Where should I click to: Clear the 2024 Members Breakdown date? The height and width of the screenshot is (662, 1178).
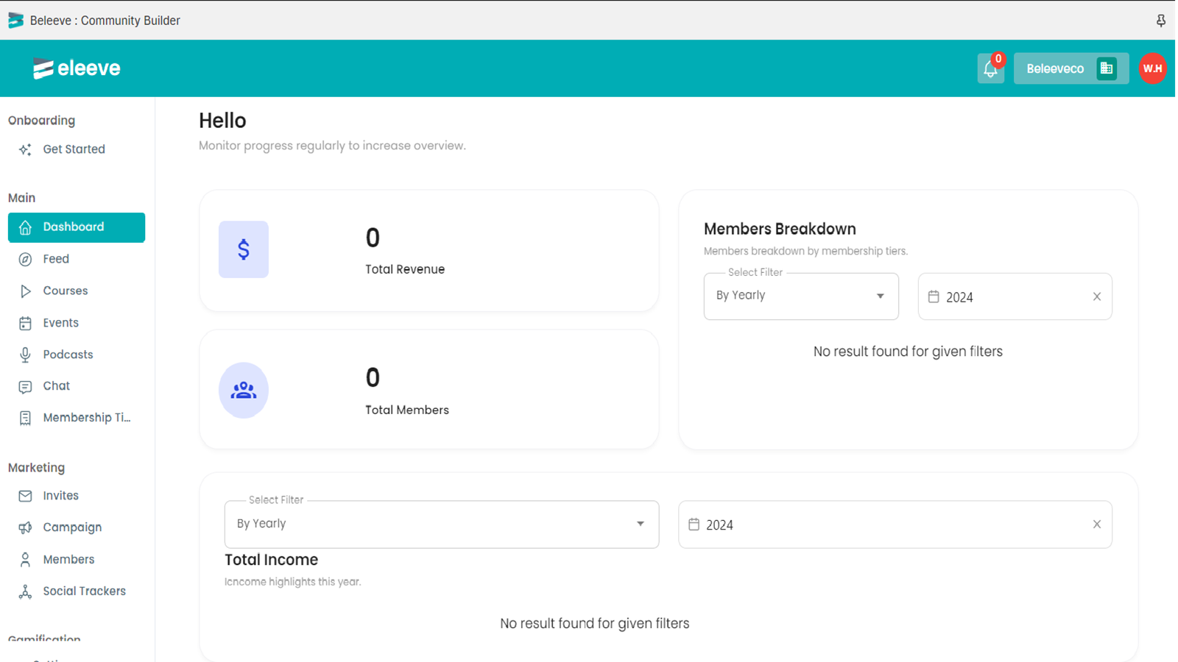1097,296
